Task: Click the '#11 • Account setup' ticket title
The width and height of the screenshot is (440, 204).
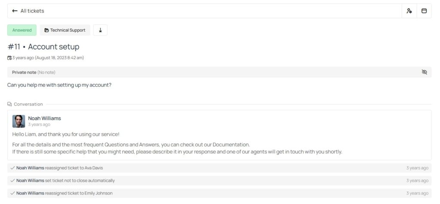Action: click(x=43, y=47)
